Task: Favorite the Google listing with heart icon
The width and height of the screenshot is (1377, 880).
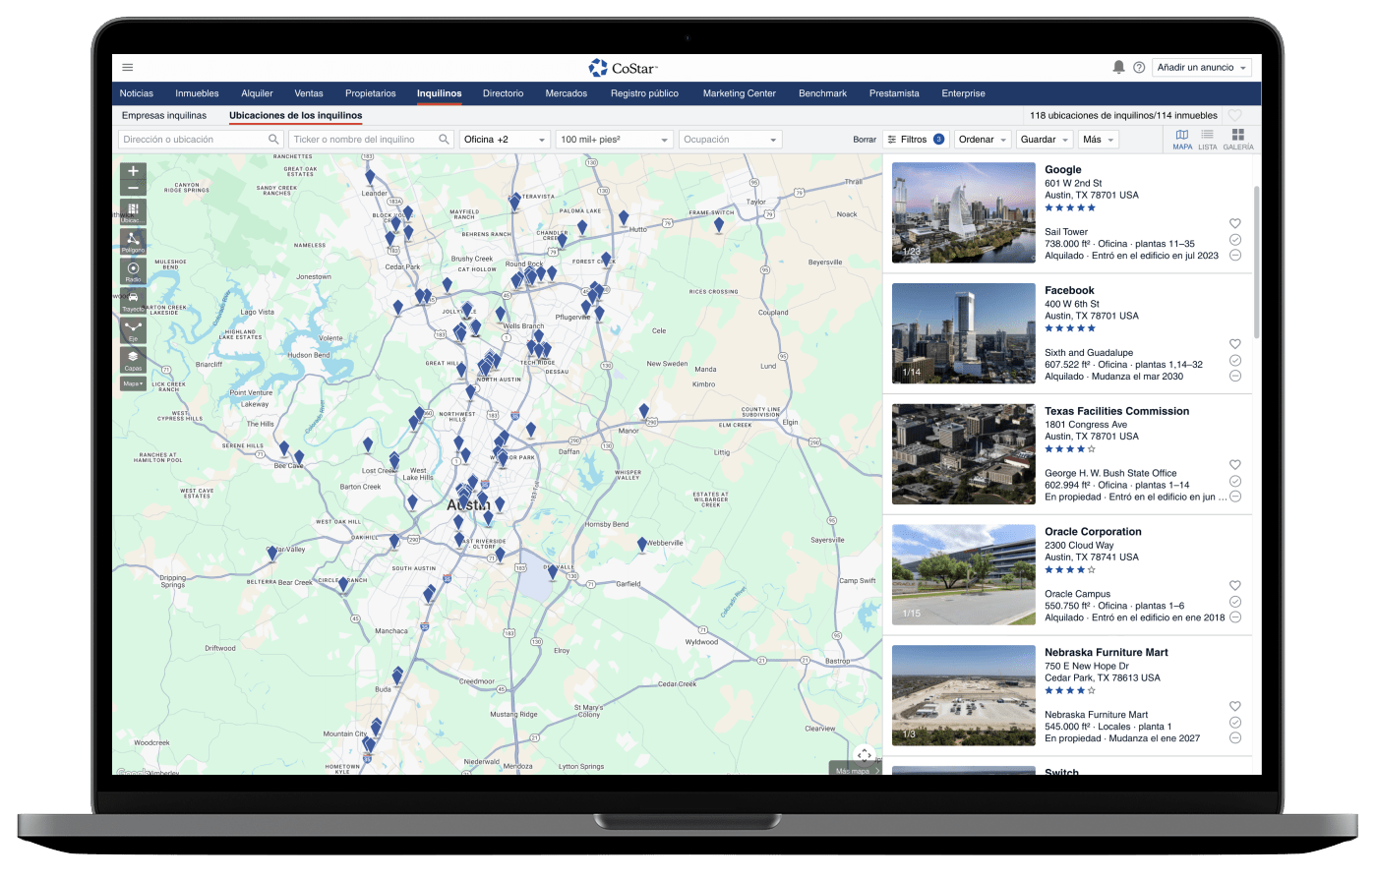Action: (x=1235, y=223)
